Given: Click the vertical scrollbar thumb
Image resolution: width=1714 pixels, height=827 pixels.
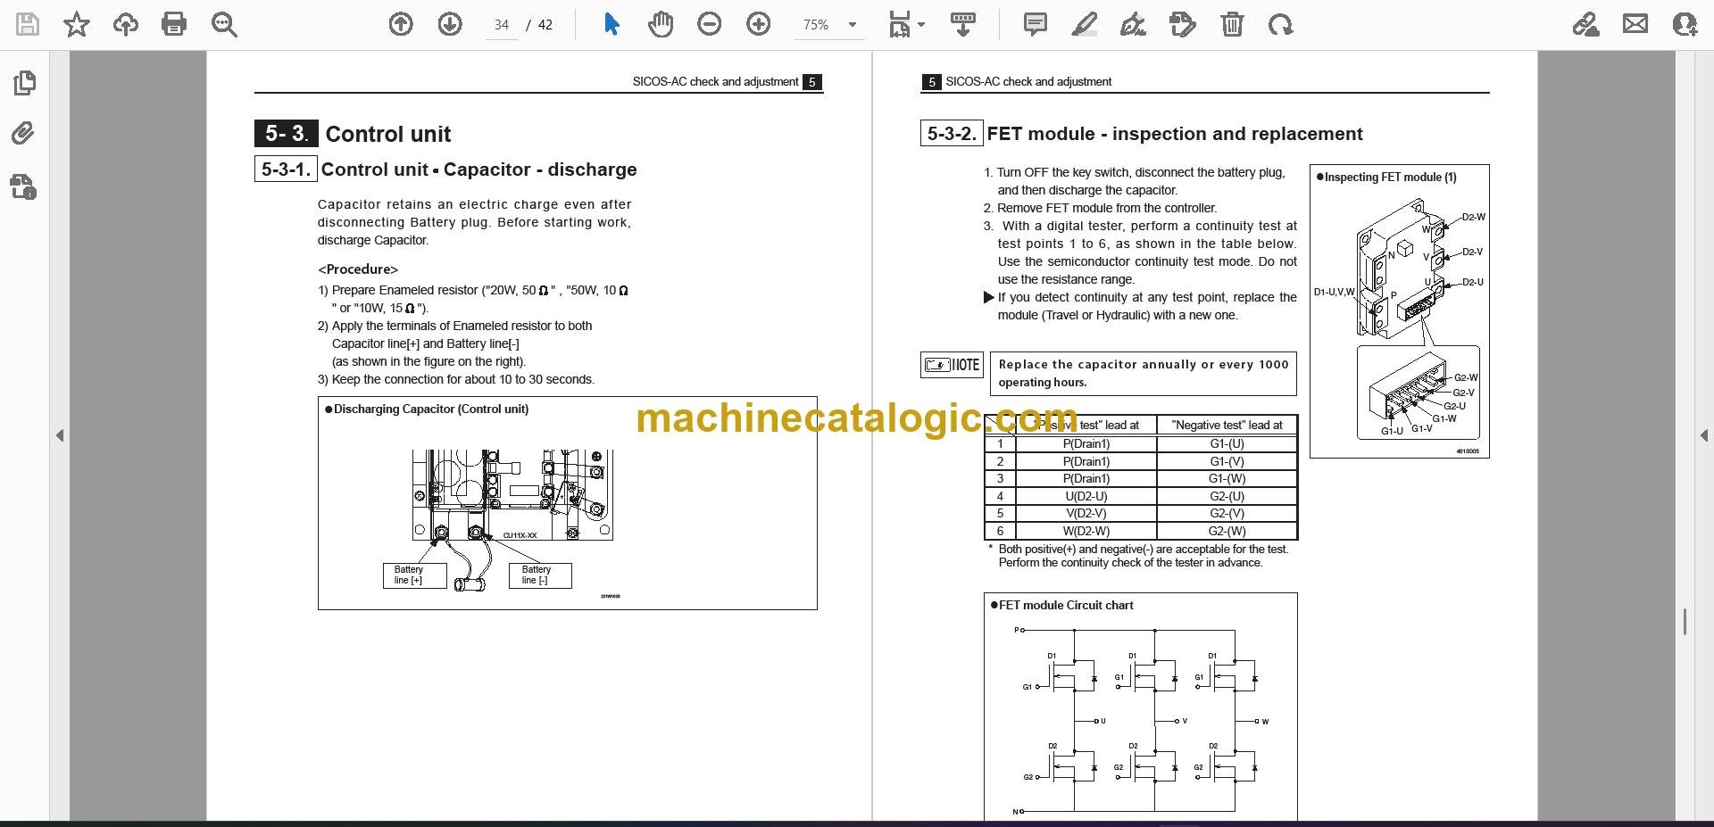Looking at the screenshot, I should (x=1685, y=622).
